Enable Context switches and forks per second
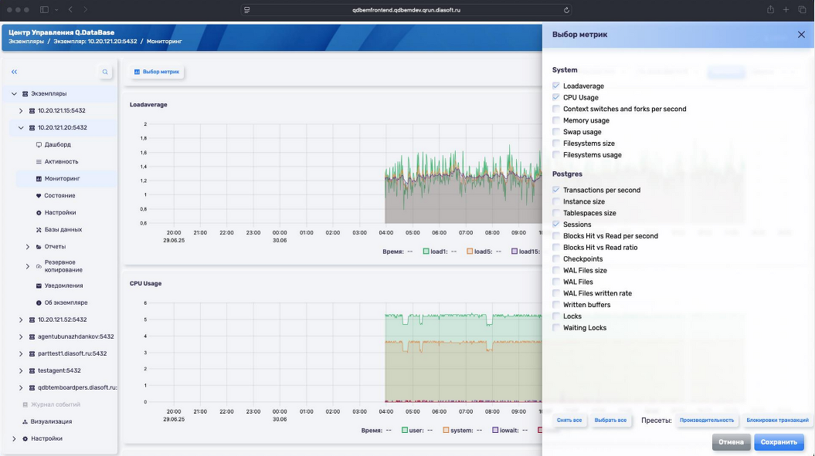 [556, 109]
